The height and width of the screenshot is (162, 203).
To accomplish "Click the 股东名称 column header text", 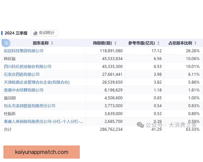I will (41, 43).
